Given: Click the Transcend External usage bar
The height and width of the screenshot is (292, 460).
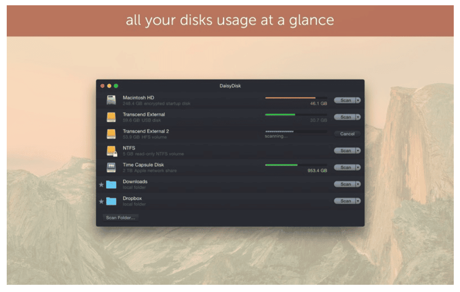Looking at the screenshot, I should (296, 114).
